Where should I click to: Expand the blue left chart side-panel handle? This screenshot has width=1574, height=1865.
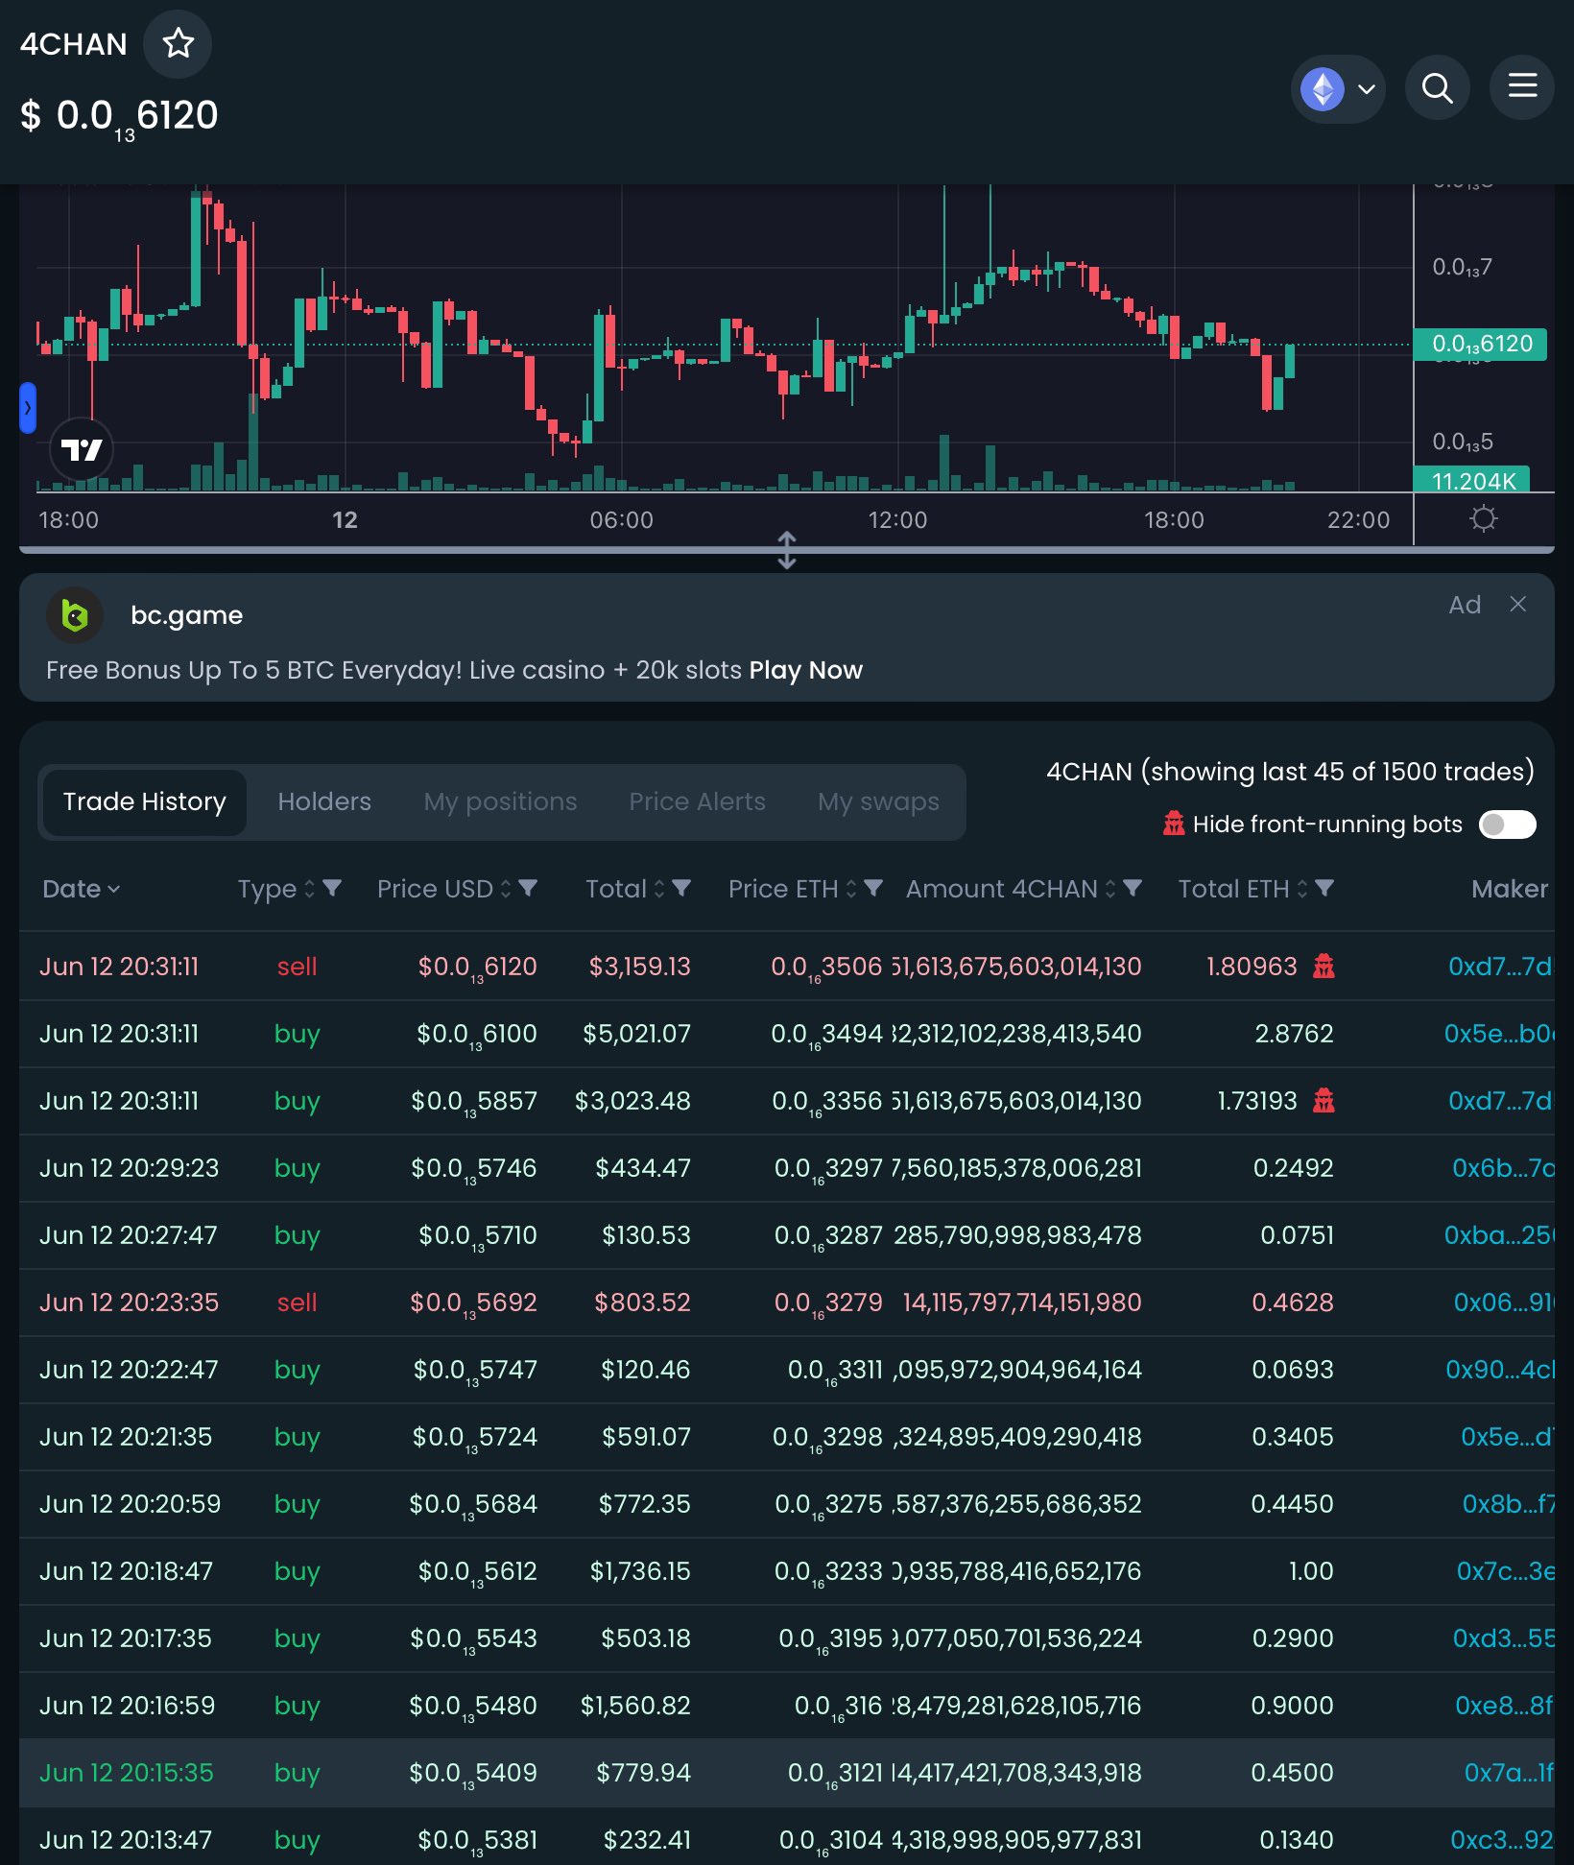pos(28,408)
